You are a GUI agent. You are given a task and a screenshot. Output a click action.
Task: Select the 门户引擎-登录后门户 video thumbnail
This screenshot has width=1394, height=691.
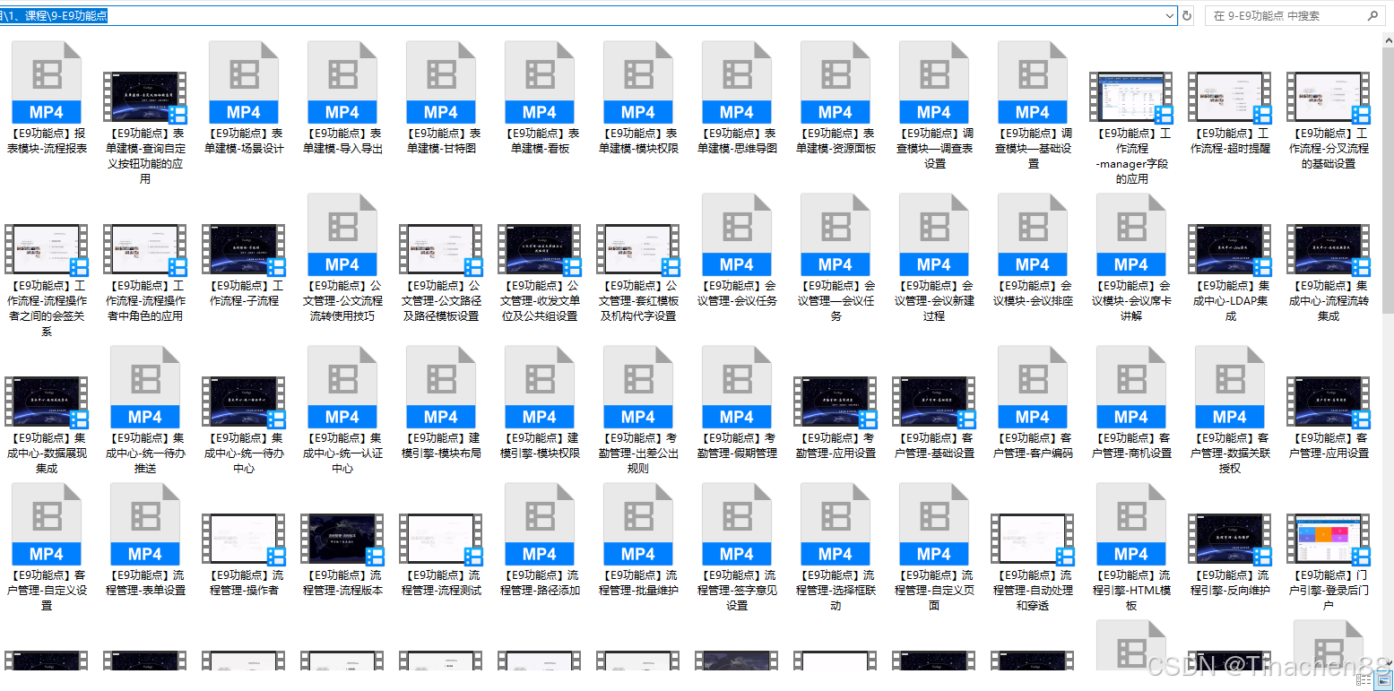click(x=1329, y=539)
